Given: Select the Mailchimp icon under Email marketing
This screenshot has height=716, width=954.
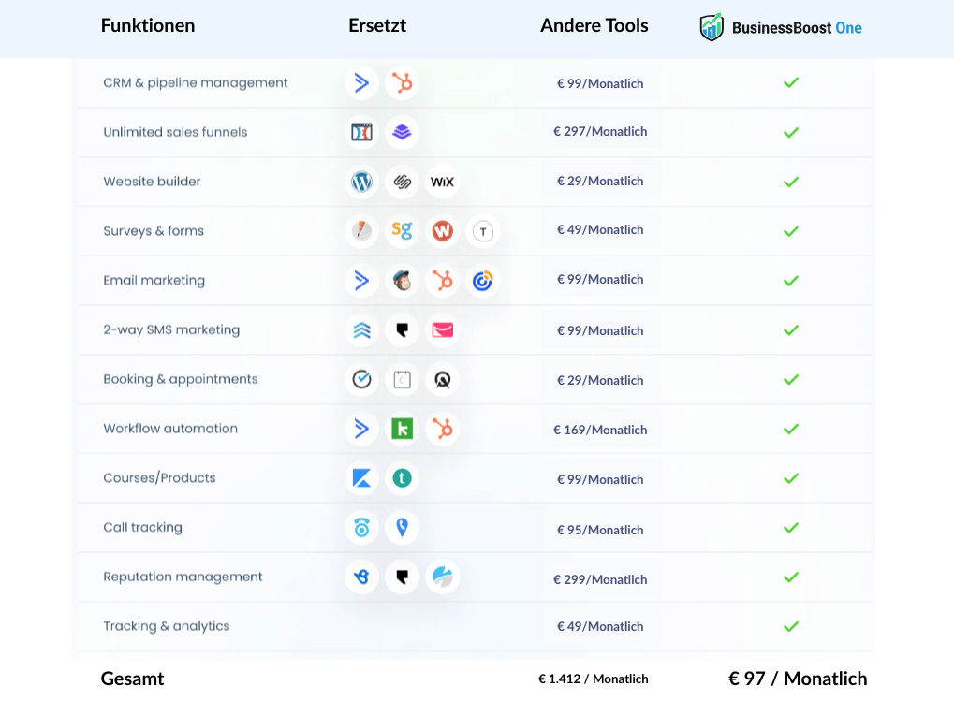Looking at the screenshot, I should tap(403, 280).
